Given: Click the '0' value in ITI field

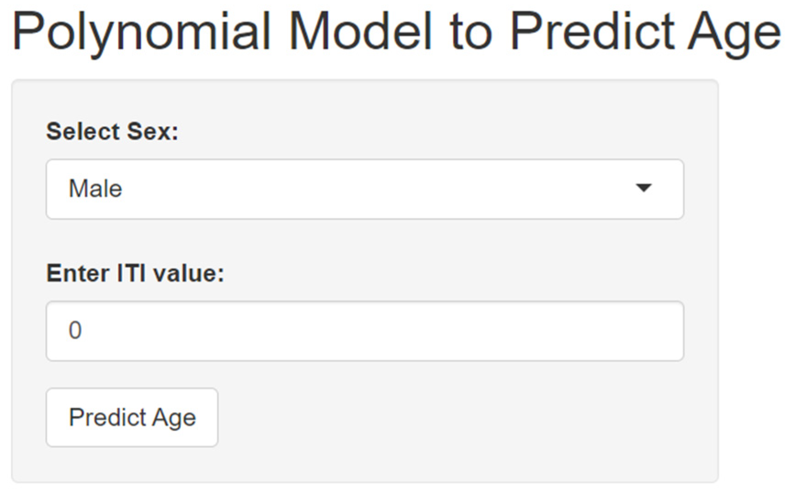Looking at the screenshot, I should [75, 330].
